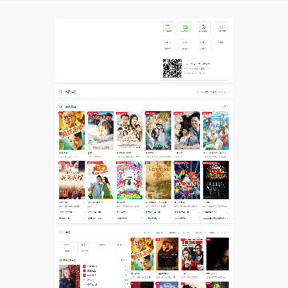The width and height of the screenshot is (288, 288).
Task: Open the wedding couple poster with teal background
Action: pos(158,130)
